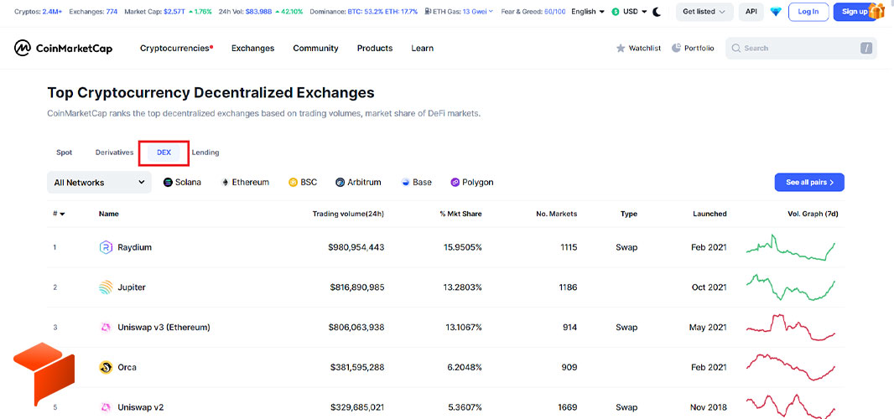Open the Community menu
The width and height of the screenshot is (894, 419).
point(315,49)
